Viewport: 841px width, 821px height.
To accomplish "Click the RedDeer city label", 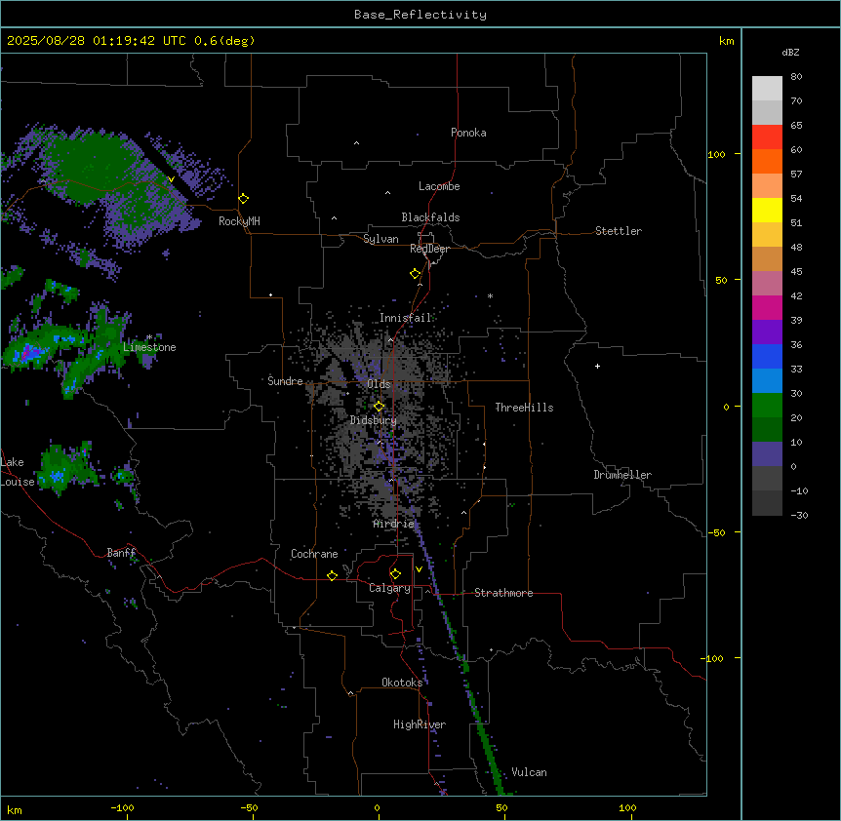I will [429, 249].
